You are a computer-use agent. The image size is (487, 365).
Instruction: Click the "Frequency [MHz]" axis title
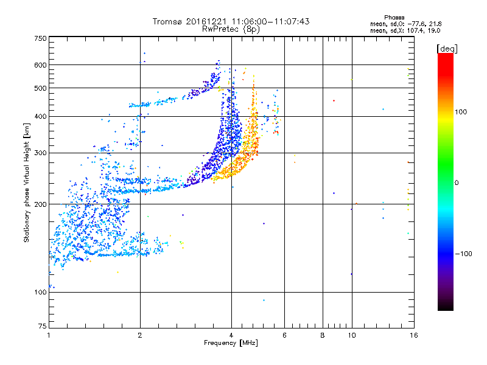[x=231, y=343]
